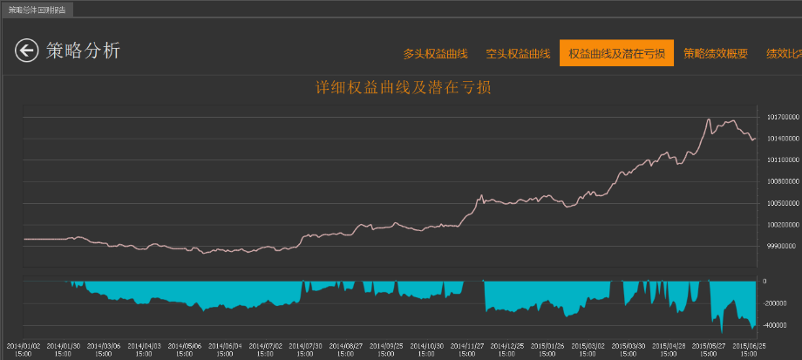Switch to 空头权益曲线 tab

[x=518, y=54]
